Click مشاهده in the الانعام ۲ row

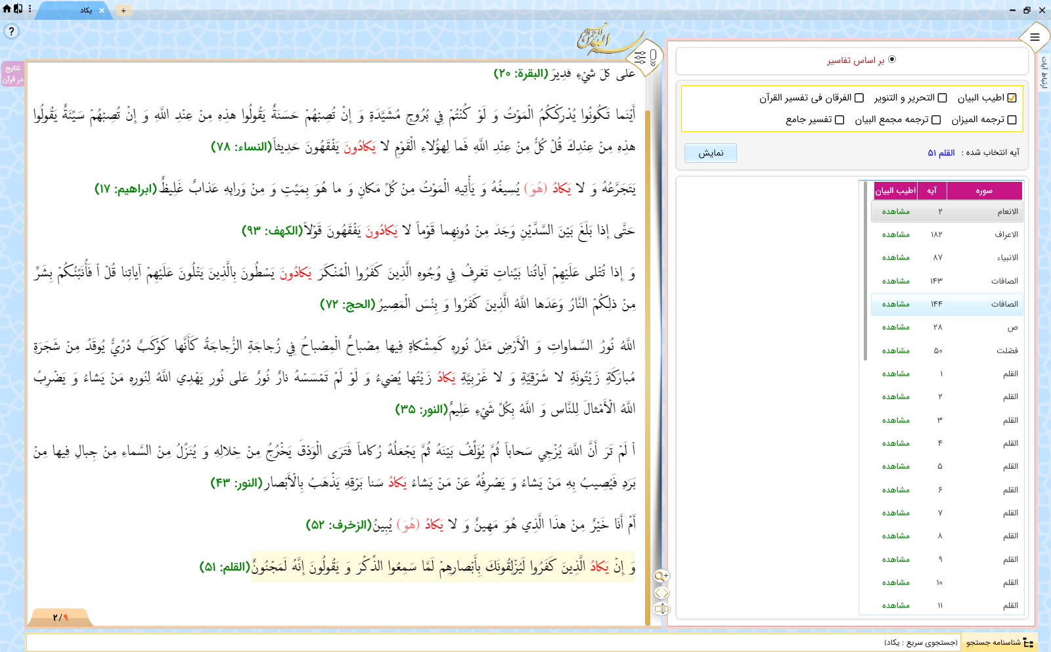point(895,211)
